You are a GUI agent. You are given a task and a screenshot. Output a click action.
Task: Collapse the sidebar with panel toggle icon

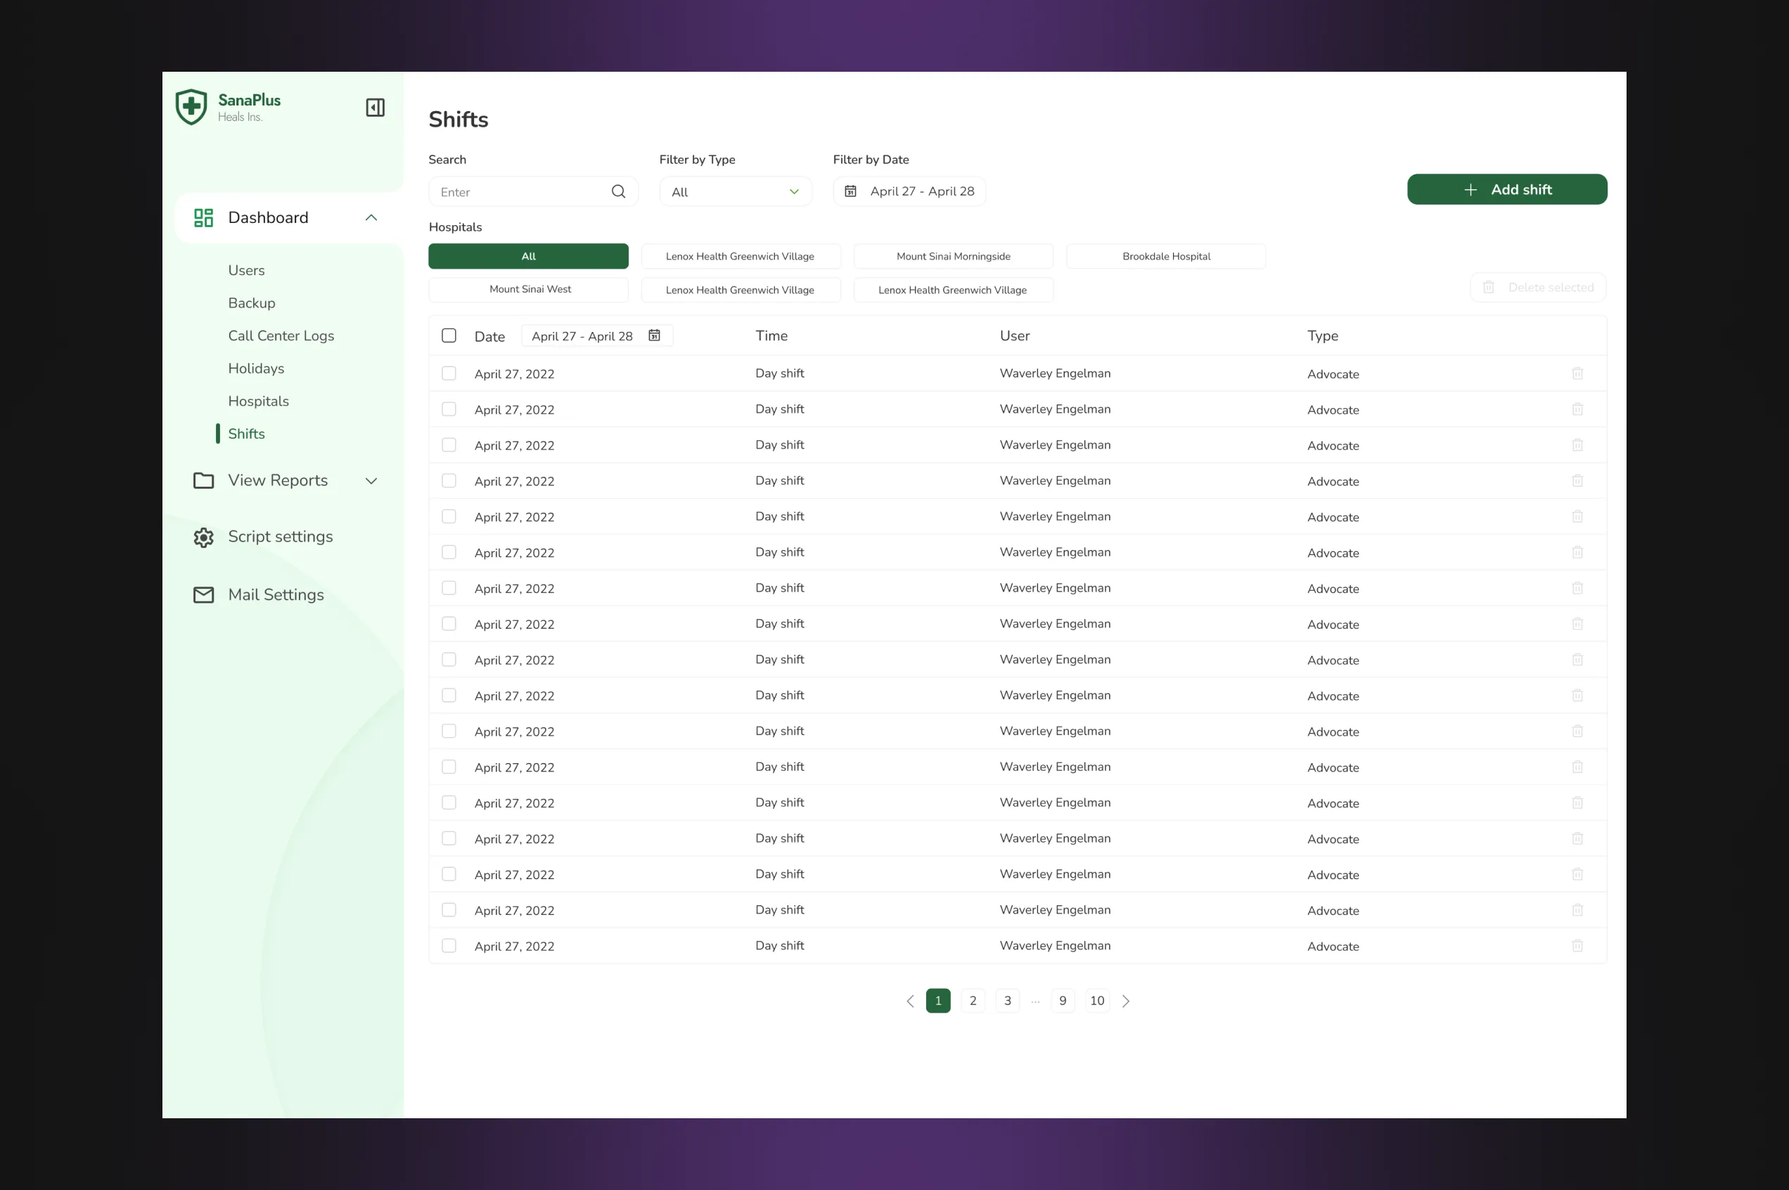pos(375,108)
